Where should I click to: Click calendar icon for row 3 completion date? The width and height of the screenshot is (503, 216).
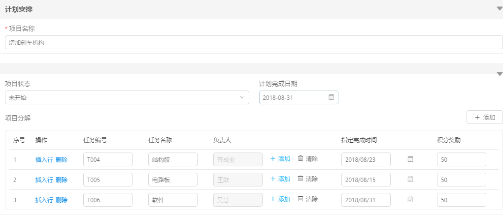[410, 199]
